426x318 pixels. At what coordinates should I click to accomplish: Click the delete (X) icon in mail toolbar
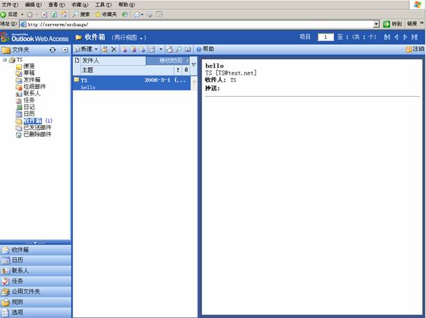tap(114, 50)
